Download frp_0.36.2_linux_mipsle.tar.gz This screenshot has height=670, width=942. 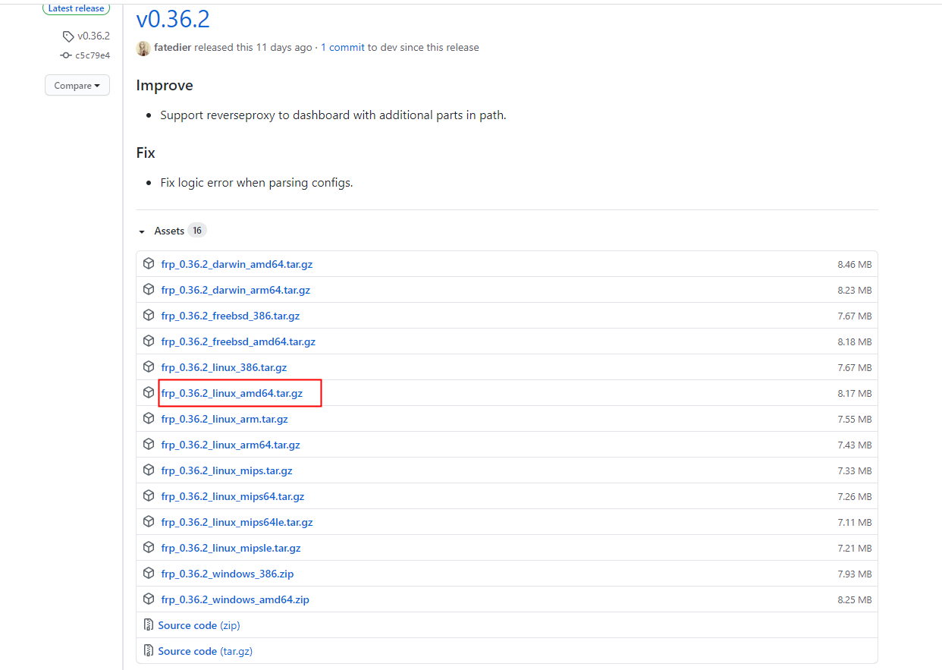click(231, 549)
